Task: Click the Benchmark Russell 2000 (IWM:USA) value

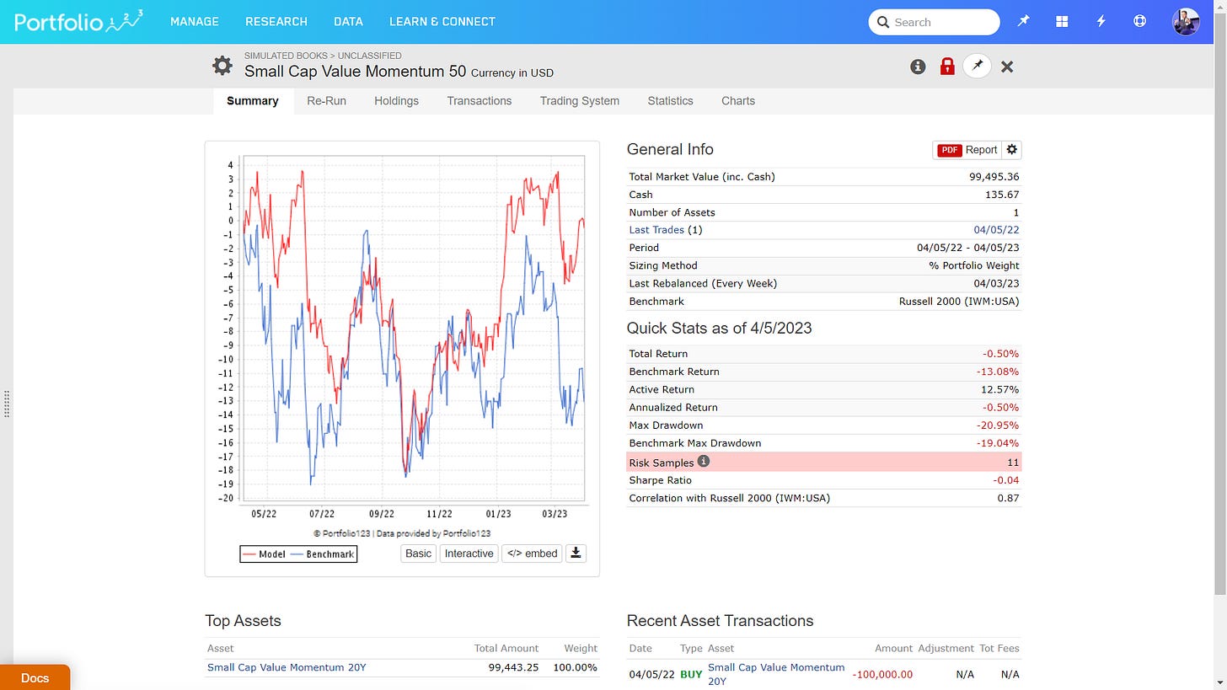Action: 959,302
